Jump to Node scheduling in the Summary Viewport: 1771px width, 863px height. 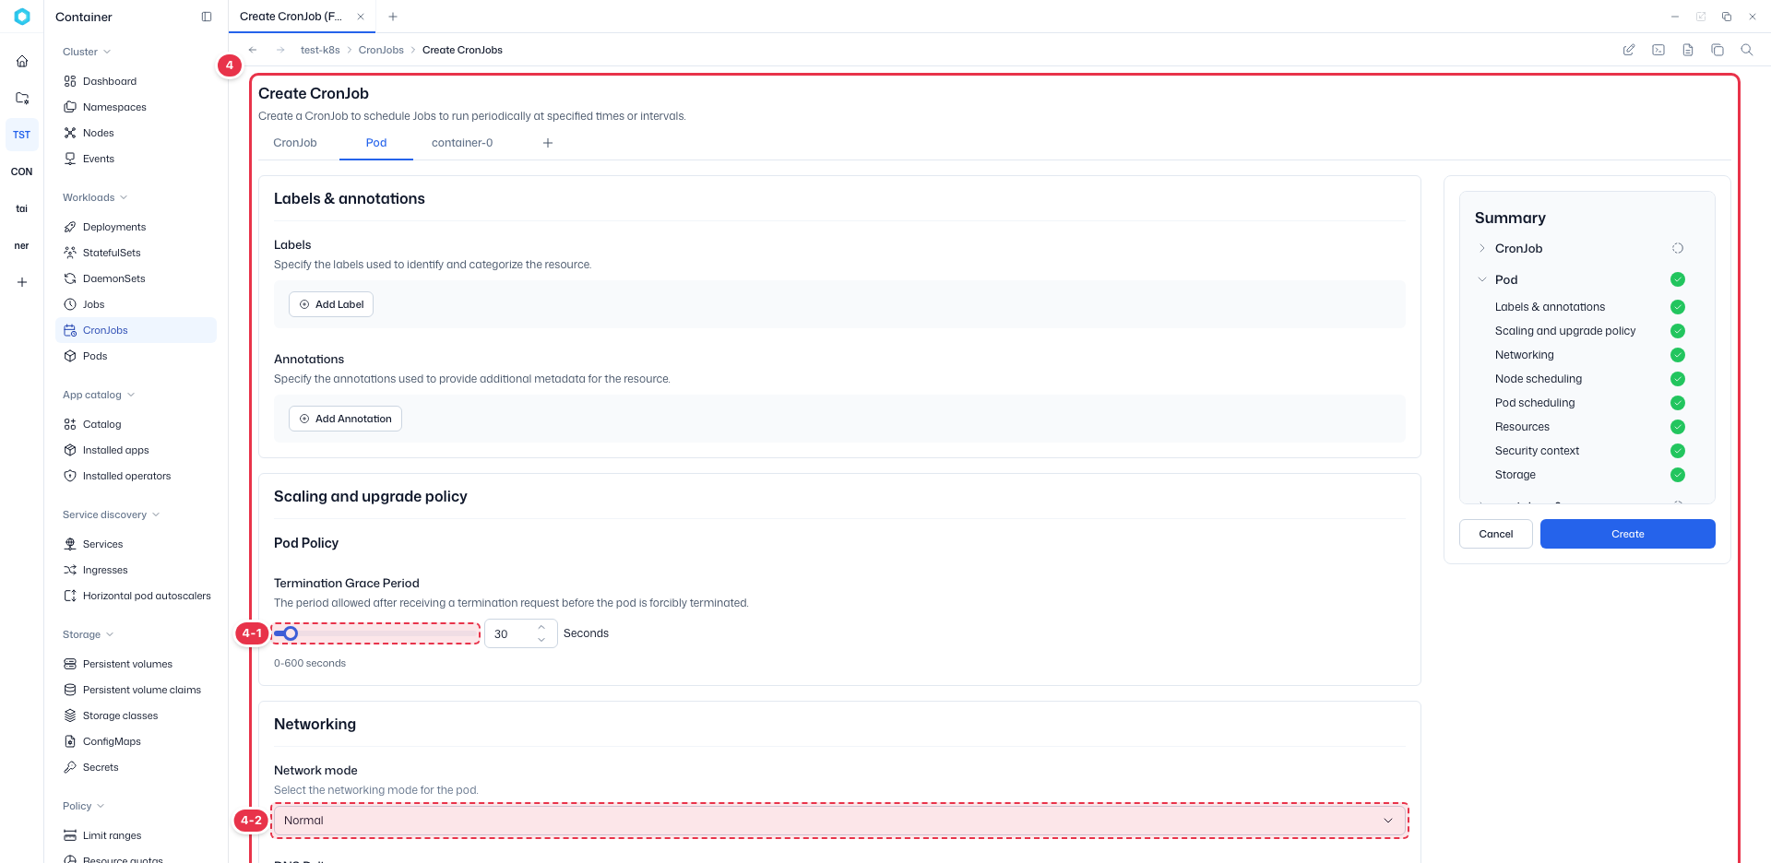1539,379
